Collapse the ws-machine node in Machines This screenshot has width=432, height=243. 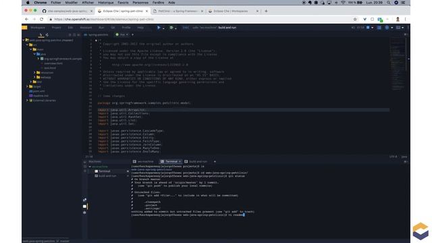(90, 167)
